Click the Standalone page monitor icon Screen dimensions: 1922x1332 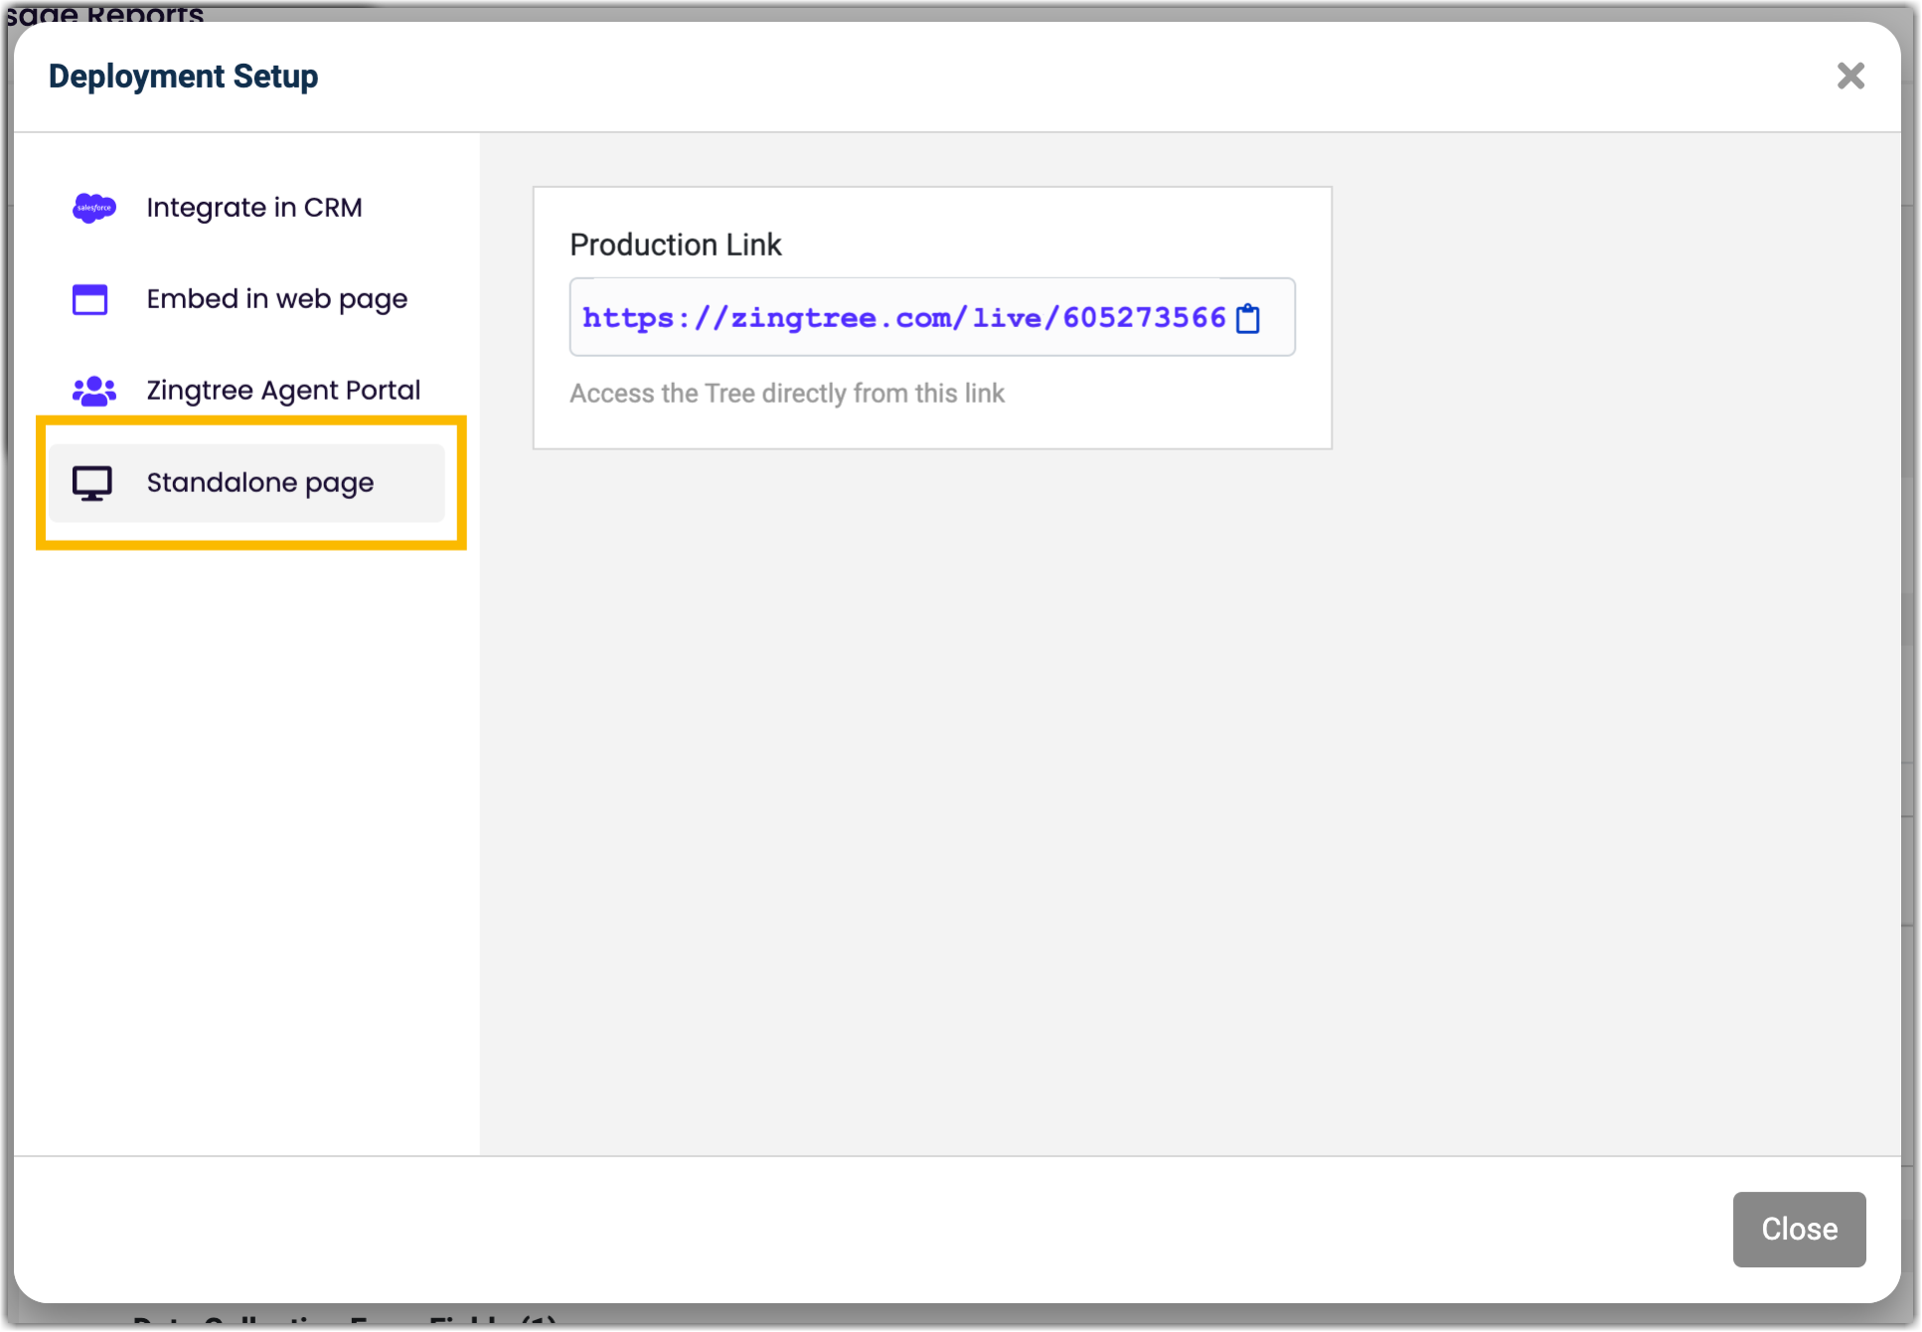pyautogui.click(x=92, y=483)
